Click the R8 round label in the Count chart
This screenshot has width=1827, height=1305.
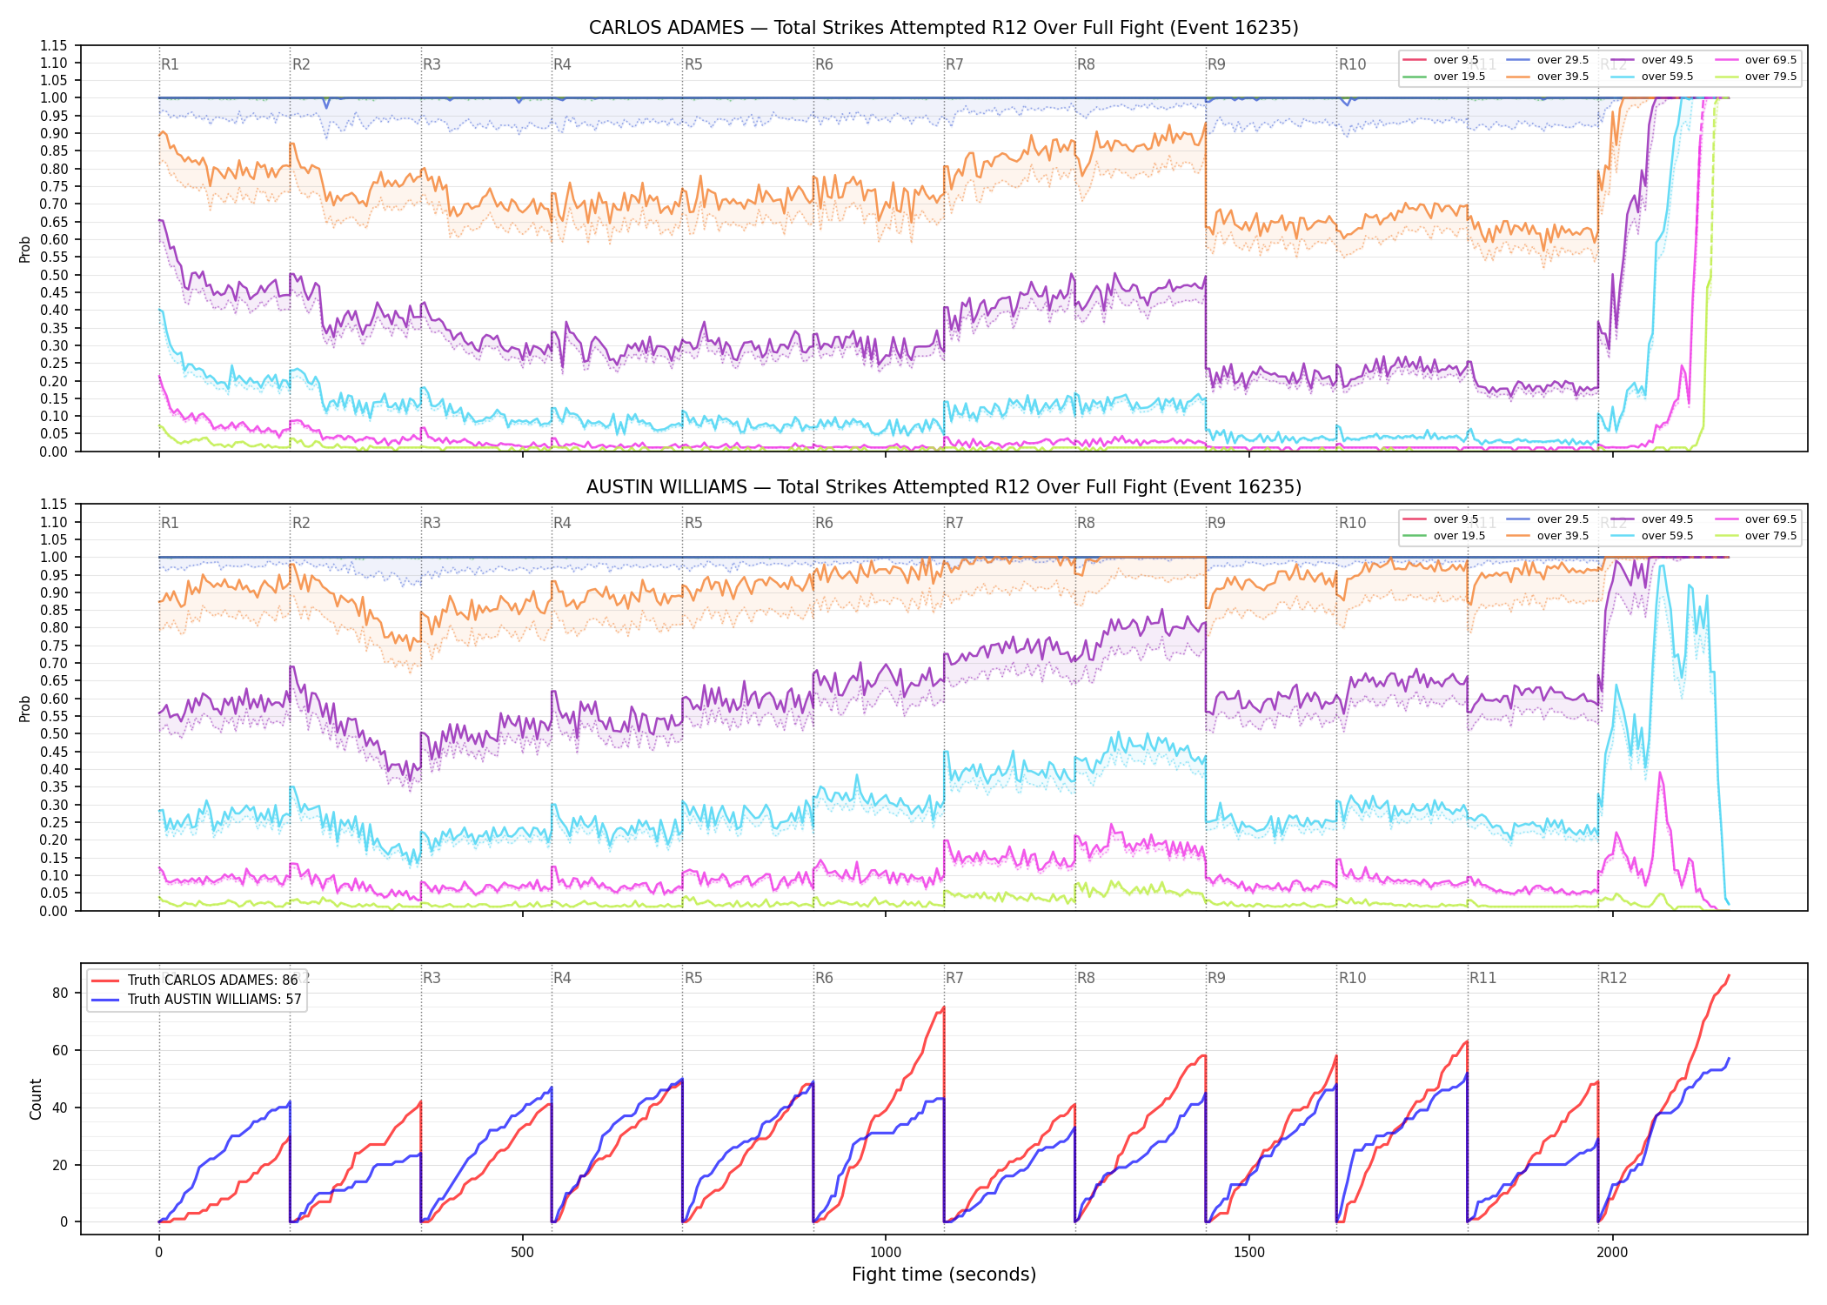(x=1086, y=978)
